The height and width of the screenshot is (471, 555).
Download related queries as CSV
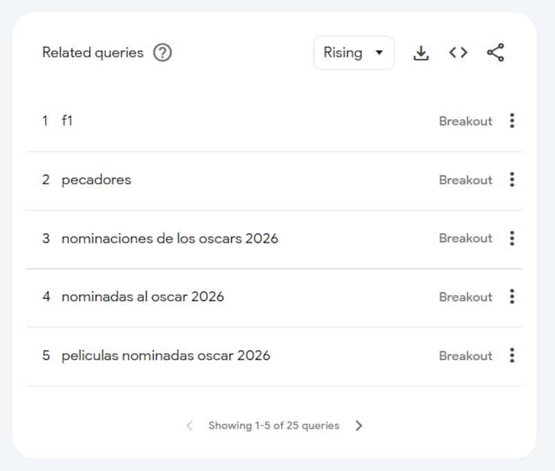tap(421, 53)
